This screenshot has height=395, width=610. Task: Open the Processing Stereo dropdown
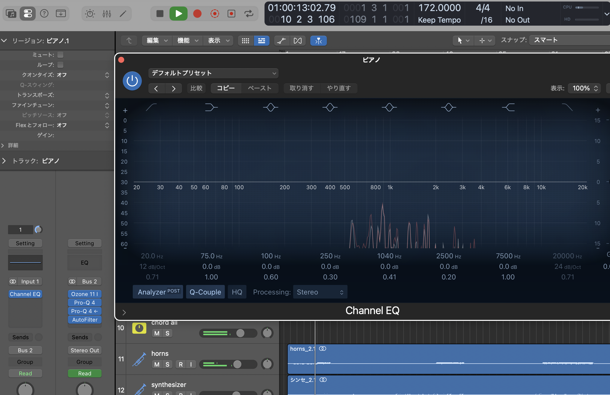(x=320, y=292)
